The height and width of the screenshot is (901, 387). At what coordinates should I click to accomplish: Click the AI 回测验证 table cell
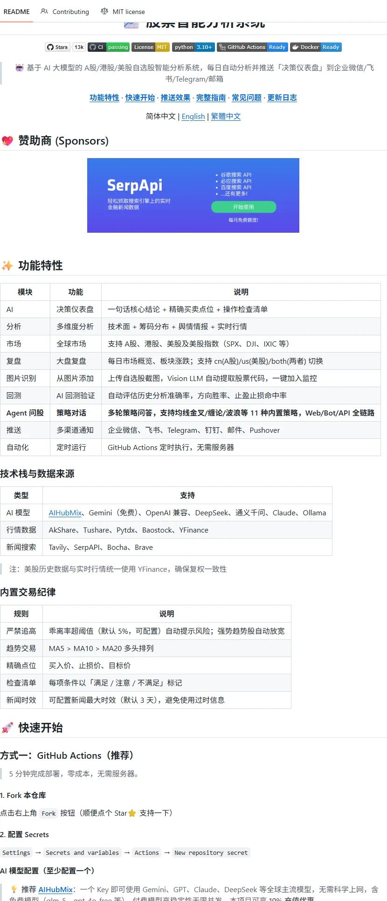point(76,395)
